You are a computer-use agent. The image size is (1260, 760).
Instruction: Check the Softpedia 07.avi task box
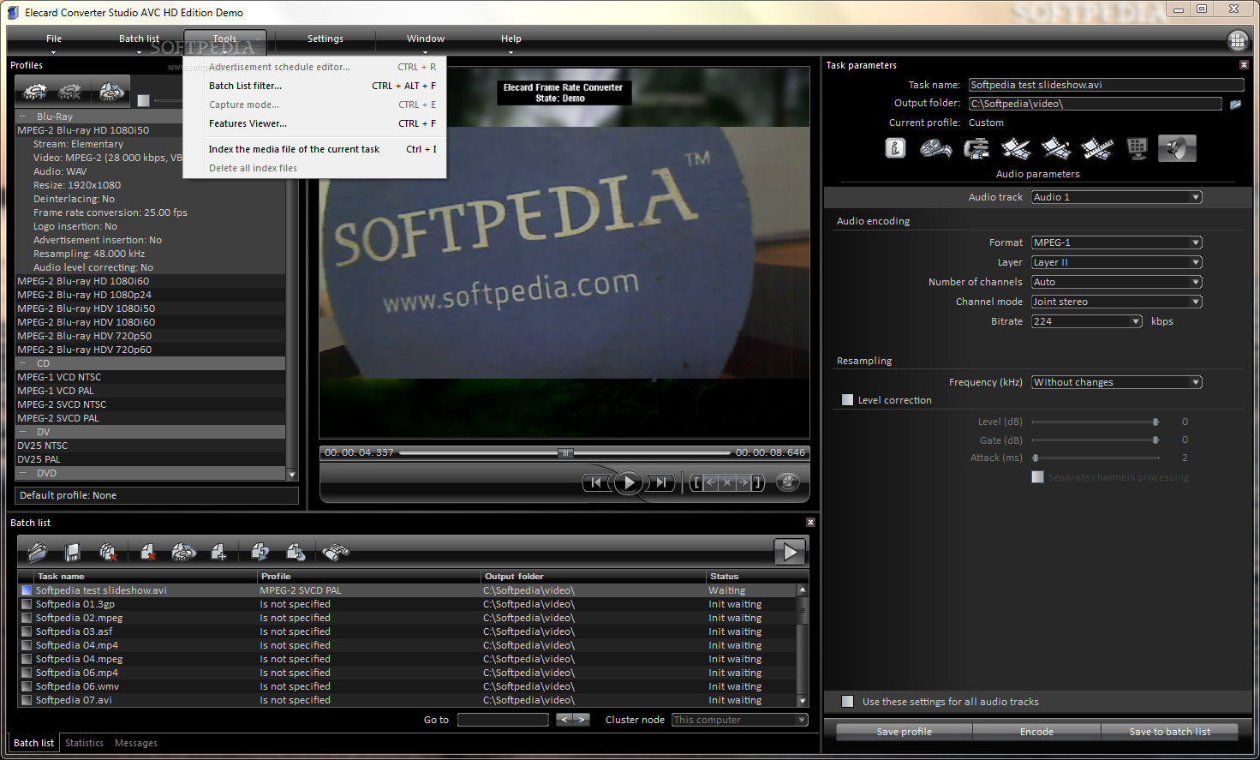[x=27, y=700]
